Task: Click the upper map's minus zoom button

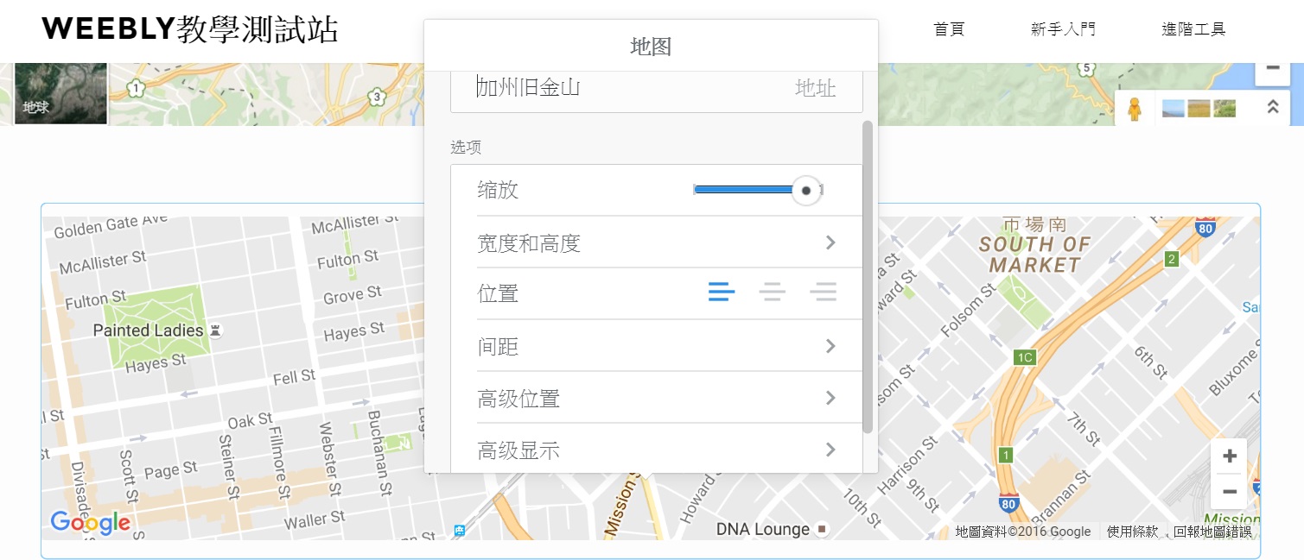Action: 1272,69
